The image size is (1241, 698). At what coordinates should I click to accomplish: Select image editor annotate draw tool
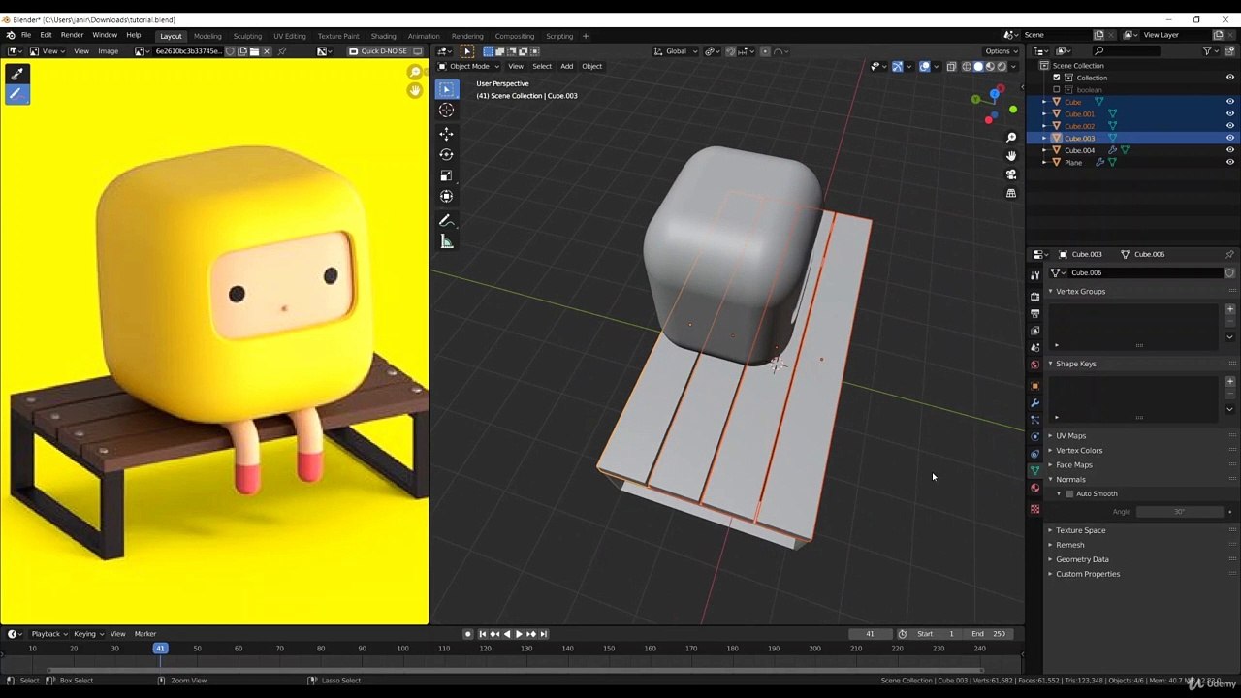pyautogui.click(x=16, y=94)
